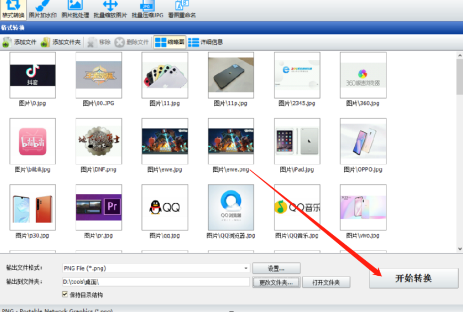
Task: Click the 开始转换 button
Action: 413,278
